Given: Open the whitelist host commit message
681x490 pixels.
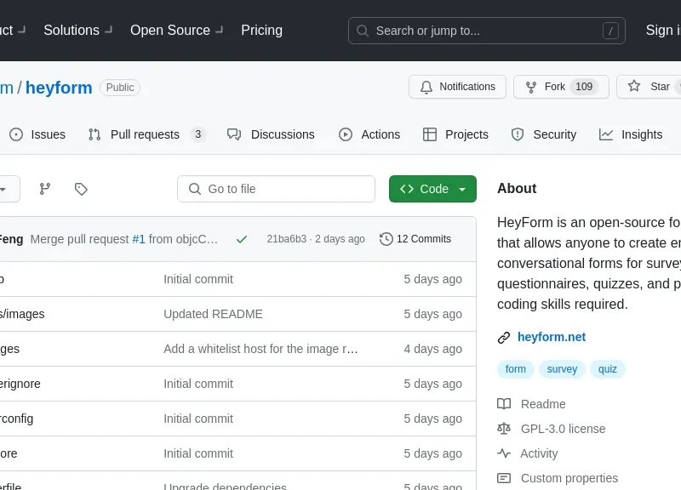Looking at the screenshot, I should (260, 349).
